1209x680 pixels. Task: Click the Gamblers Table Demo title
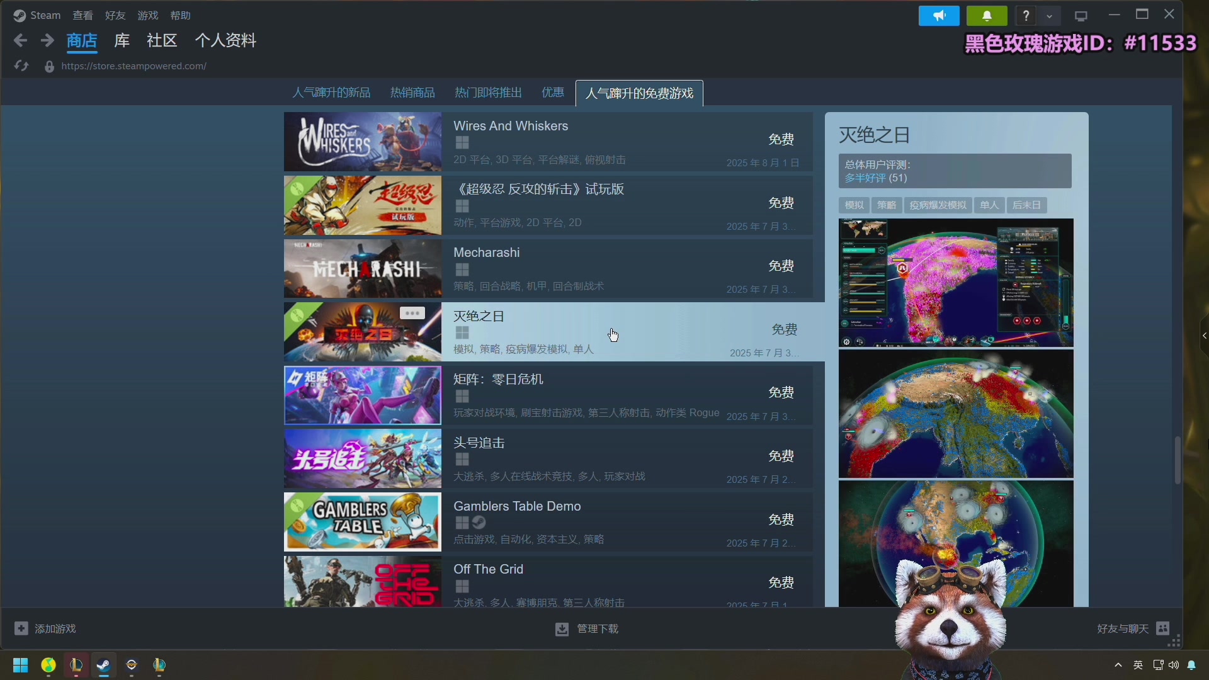point(517,506)
